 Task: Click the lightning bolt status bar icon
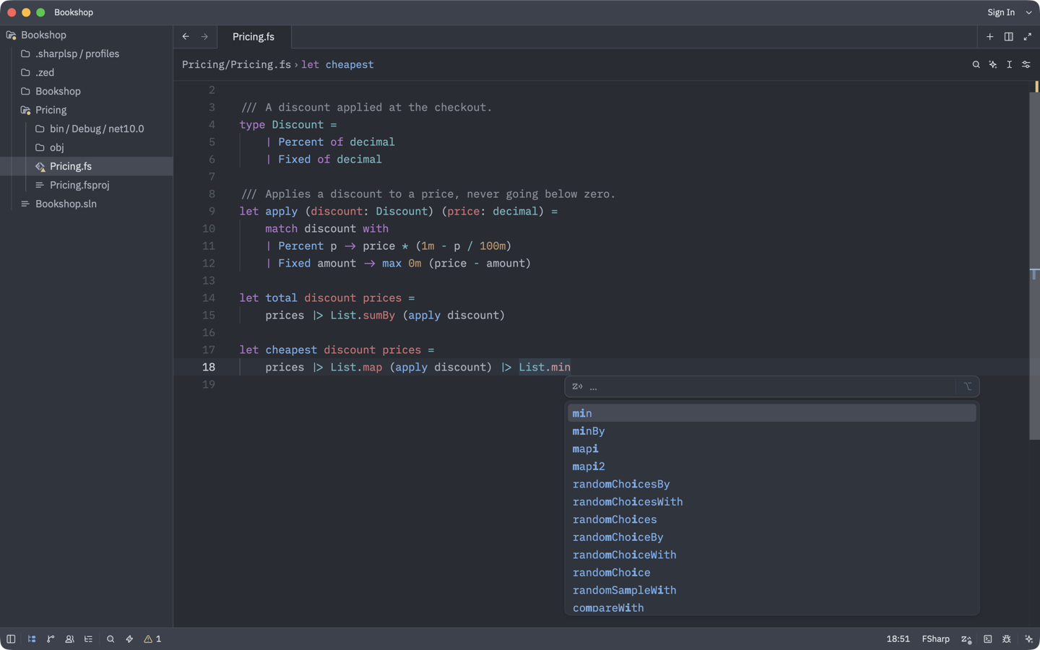[129, 639]
